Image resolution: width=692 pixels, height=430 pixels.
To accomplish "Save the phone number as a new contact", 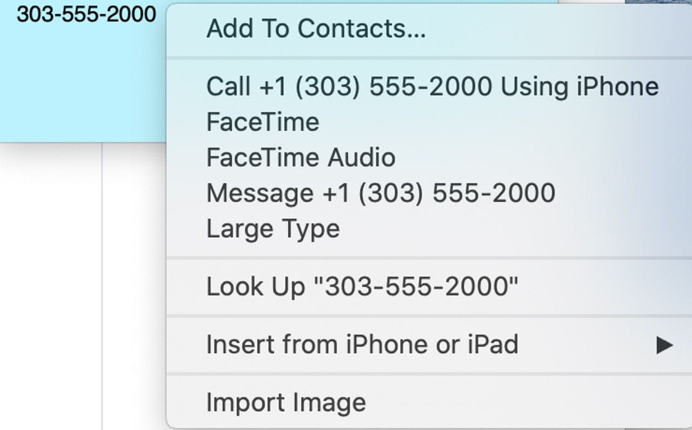I will [x=316, y=29].
